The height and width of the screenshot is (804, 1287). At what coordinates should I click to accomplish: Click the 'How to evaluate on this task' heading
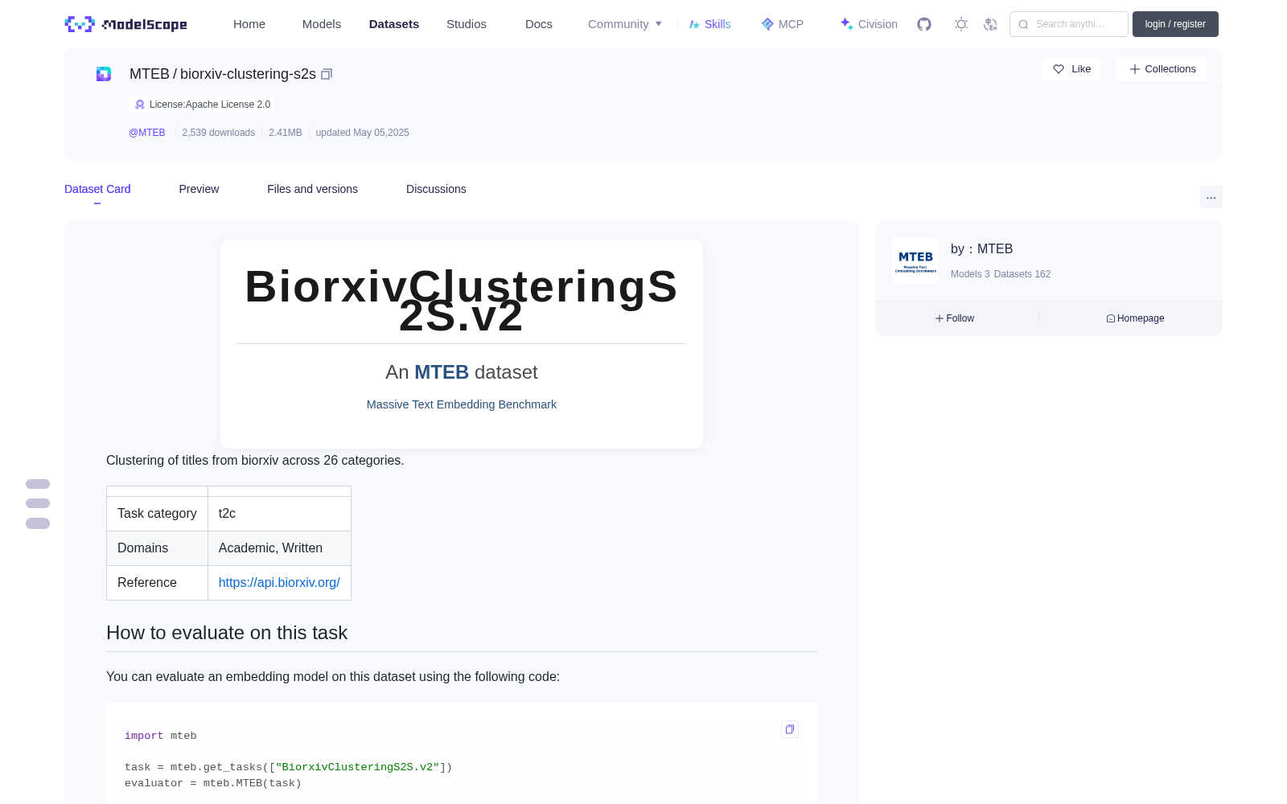click(x=227, y=633)
